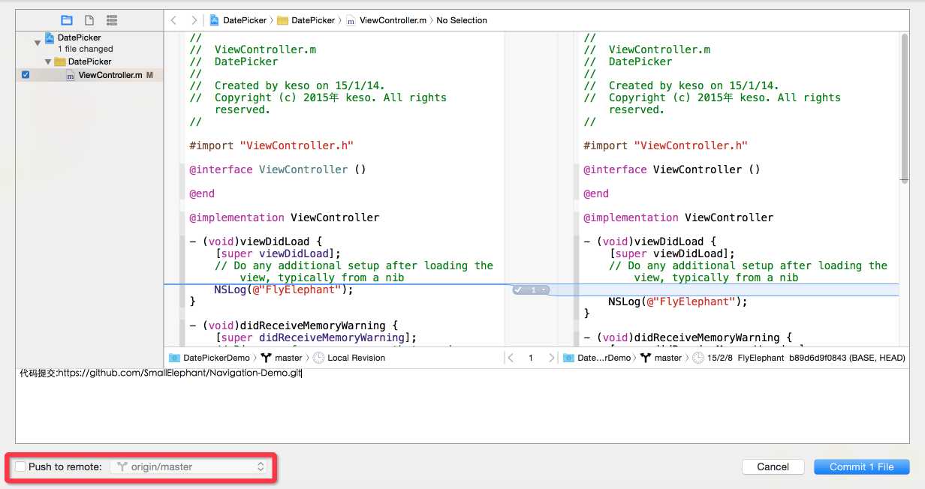
Task: Open DatePicker project in the jump bar
Action: click(x=238, y=20)
